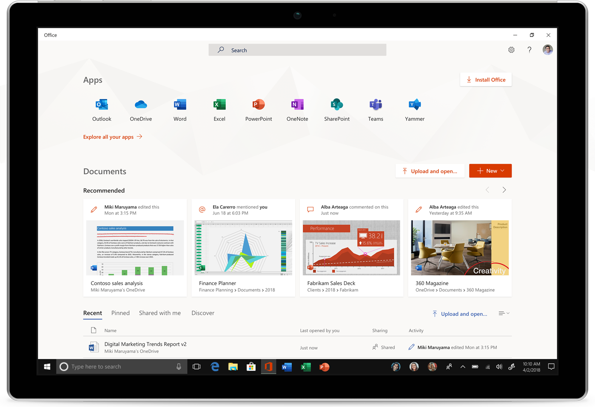Click the PowerPoint app icon

pyautogui.click(x=259, y=105)
